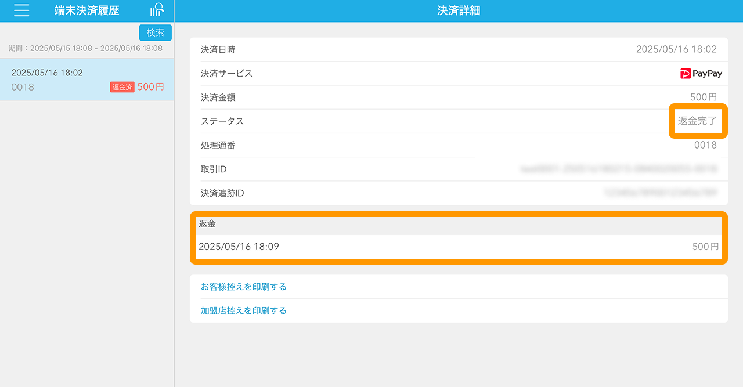Click お客様控えを印刷する link
Viewport: 743px width, 387px height.
244,287
